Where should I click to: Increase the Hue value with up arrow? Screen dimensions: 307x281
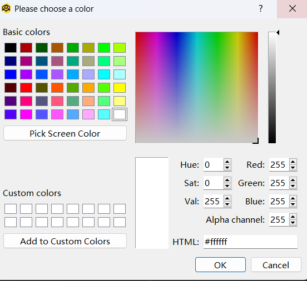[x=227, y=162]
